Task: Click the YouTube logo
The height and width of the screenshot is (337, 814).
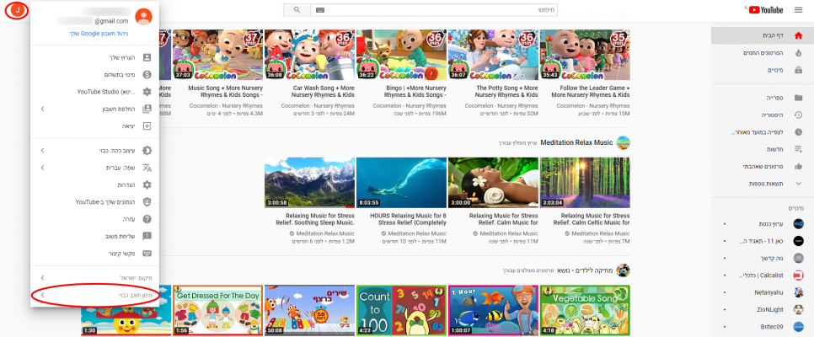Action: [764, 10]
